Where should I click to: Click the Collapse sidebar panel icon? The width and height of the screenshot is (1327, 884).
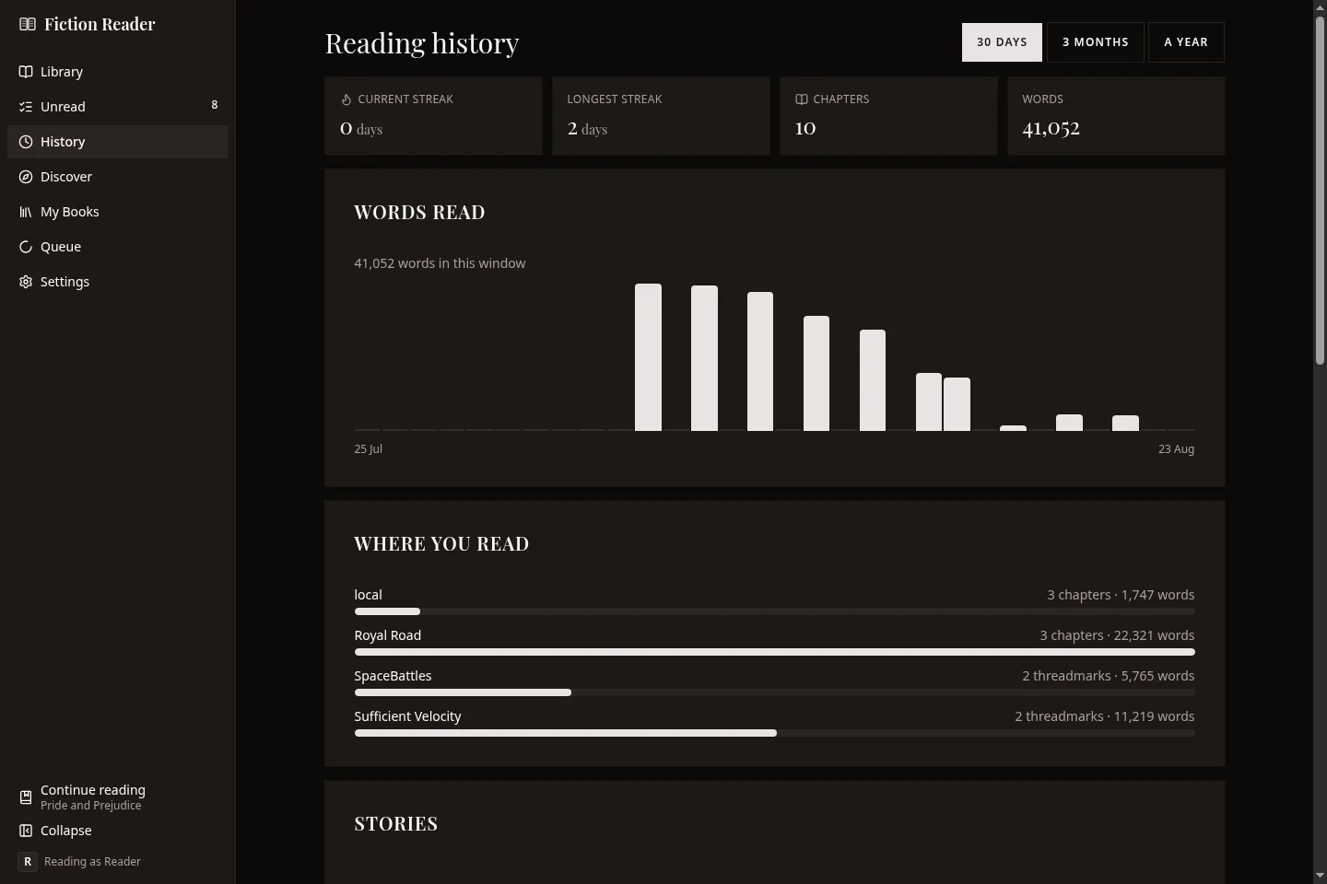click(26, 831)
